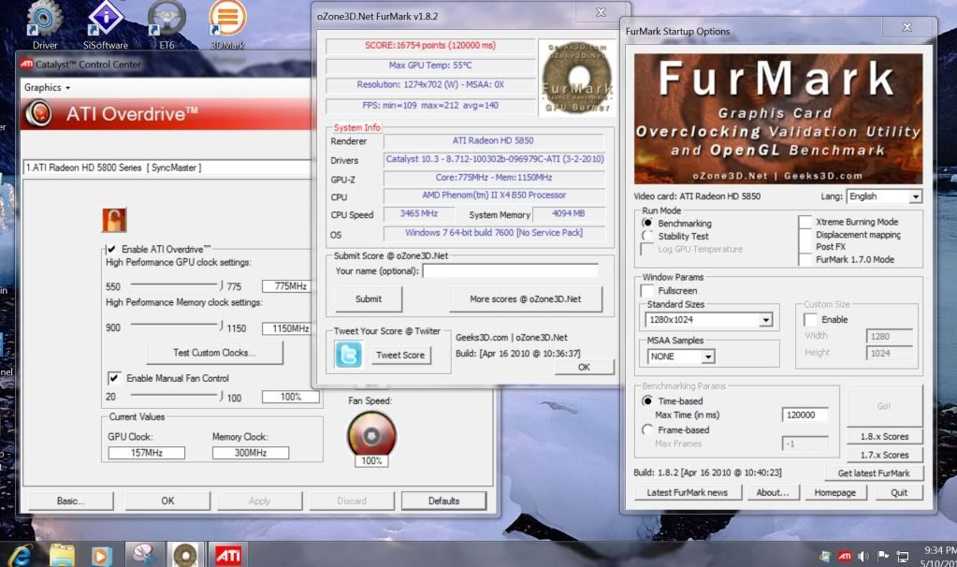The width and height of the screenshot is (957, 567).
Task: Open the ET6 desktop shortcut
Action: [166, 24]
